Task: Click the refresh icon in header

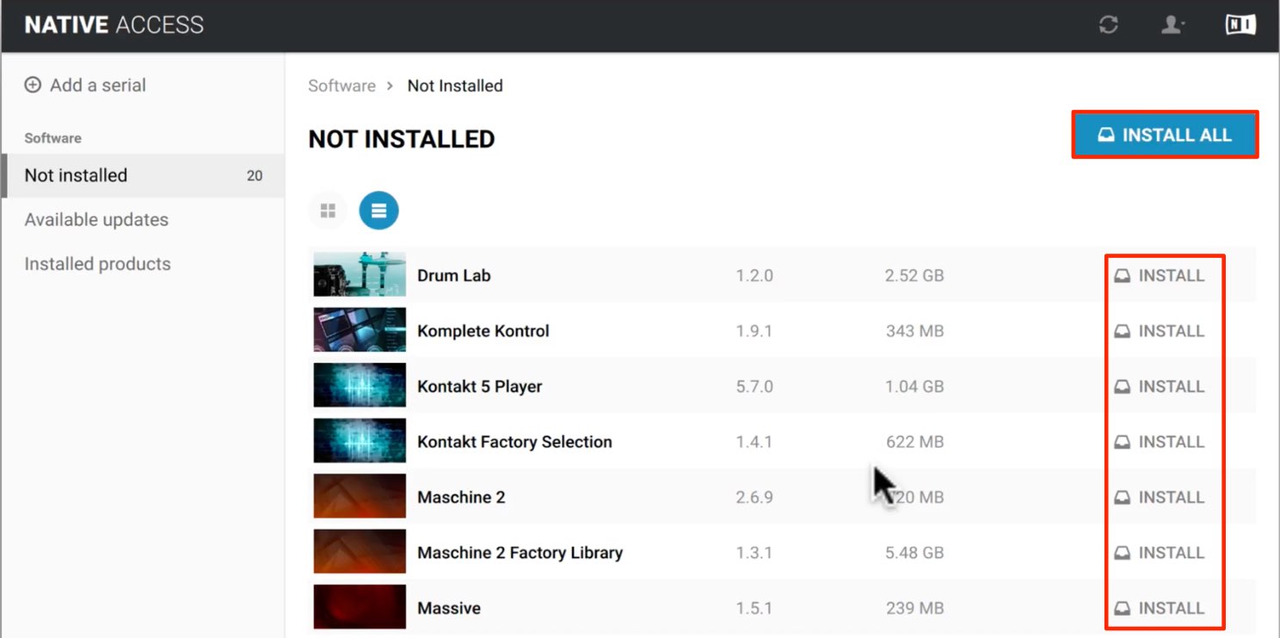Action: (1108, 25)
